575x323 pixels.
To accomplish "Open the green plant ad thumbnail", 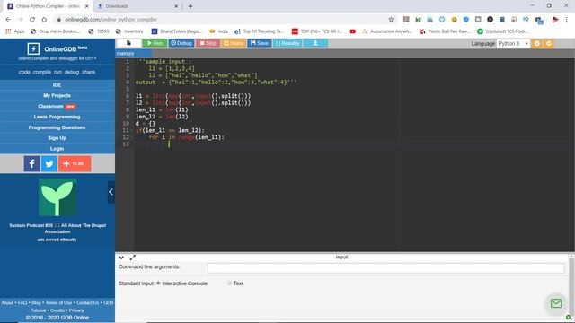I will [x=57, y=197].
